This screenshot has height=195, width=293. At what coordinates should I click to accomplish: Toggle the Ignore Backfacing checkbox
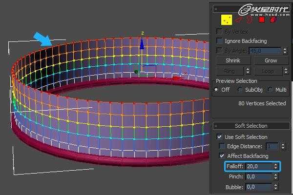219,40
